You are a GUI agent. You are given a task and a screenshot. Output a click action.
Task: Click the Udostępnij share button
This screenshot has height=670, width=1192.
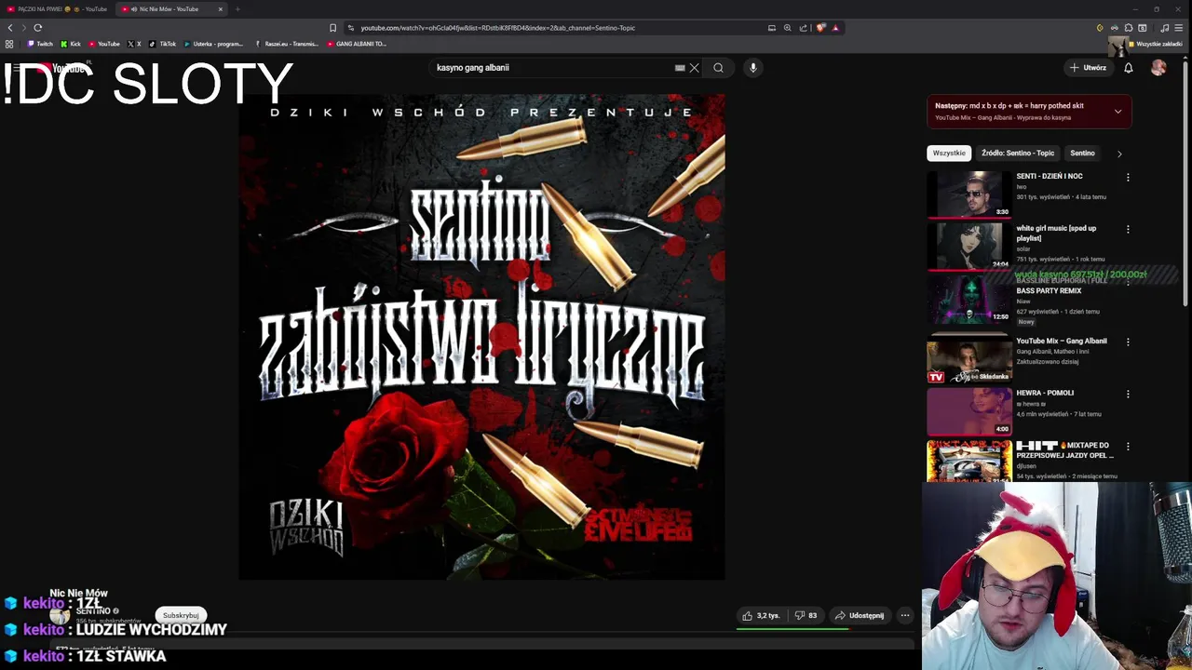click(x=860, y=615)
